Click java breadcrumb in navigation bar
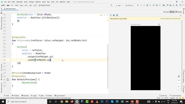This screenshot has width=185, height=104. point(21,5)
